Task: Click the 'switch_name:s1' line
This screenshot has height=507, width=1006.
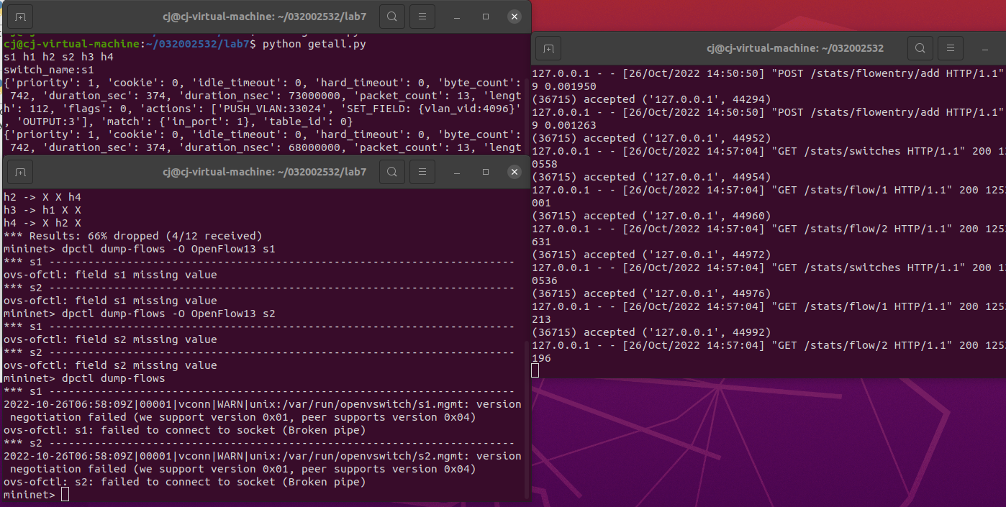Action: [49, 70]
